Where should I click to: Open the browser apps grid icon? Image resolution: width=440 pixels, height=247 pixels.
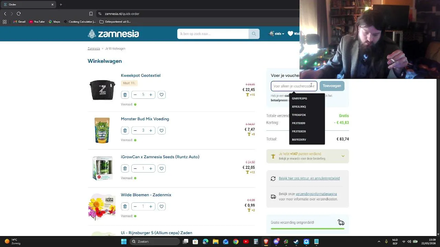[4, 22]
